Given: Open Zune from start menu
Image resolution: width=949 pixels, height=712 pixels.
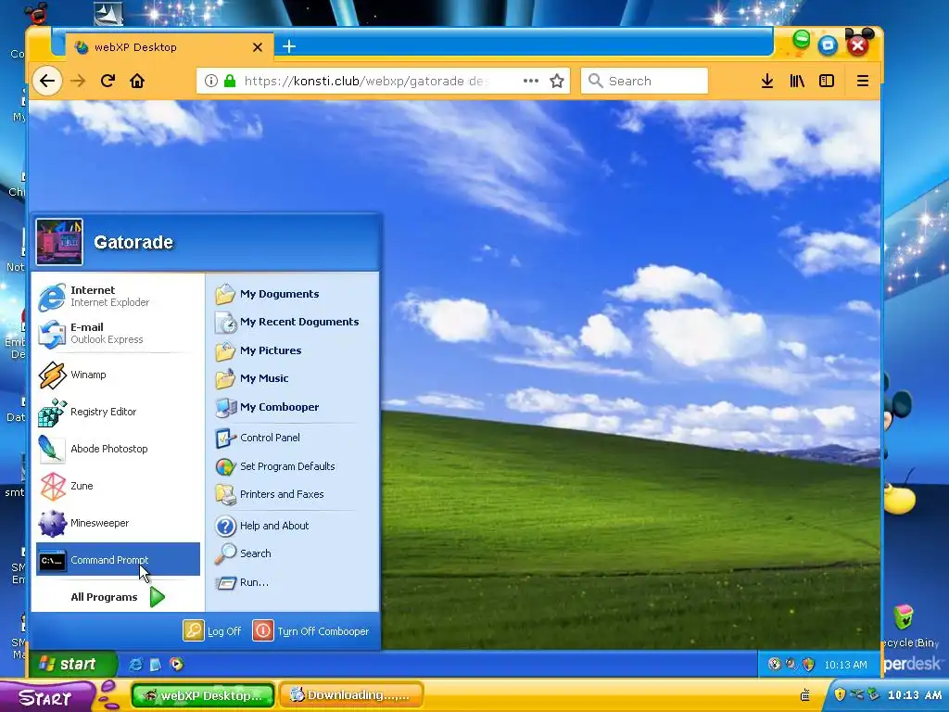Looking at the screenshot, I should pos(118,486).
